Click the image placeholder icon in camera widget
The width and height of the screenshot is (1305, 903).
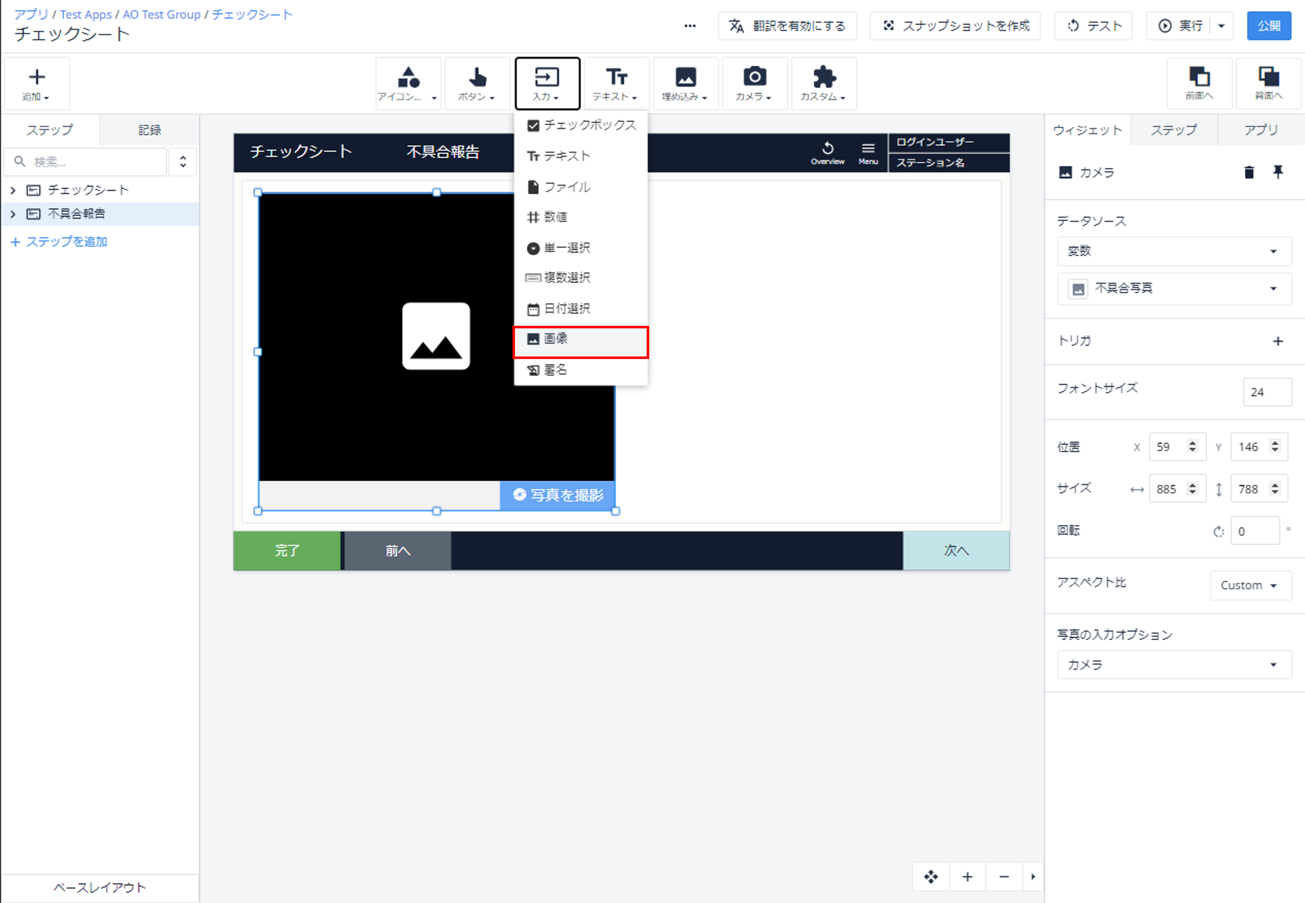(x=435, y=336)
